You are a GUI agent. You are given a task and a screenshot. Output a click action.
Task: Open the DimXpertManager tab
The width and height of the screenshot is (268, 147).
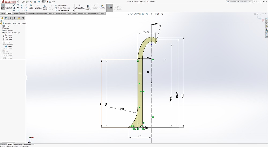coord(15,18)
